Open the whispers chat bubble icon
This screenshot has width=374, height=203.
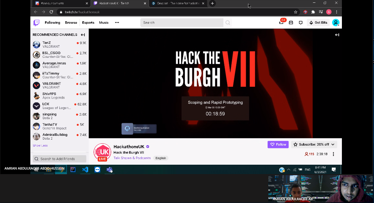(300, 23)
